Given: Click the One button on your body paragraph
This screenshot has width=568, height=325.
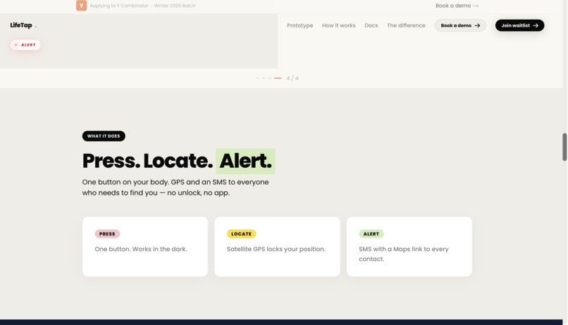Looking at the screenshot, I should click(175, 188).
